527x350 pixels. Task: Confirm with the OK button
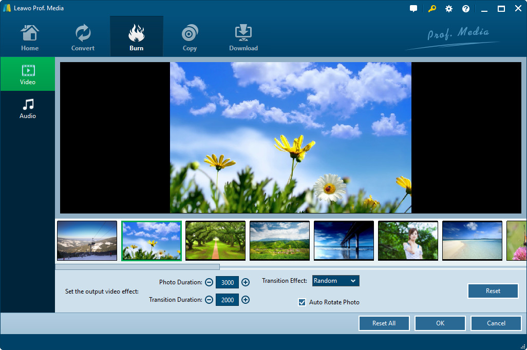pyautogui.click(x=440, y=323)
